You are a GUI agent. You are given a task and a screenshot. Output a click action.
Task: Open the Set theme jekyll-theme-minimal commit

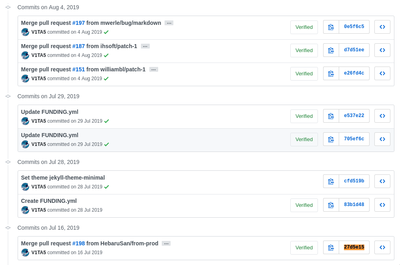(63, 178)
